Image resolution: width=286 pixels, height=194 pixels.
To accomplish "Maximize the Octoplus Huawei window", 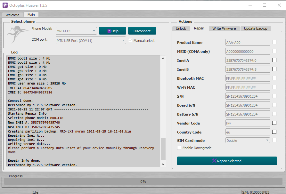I will (265, 5).
